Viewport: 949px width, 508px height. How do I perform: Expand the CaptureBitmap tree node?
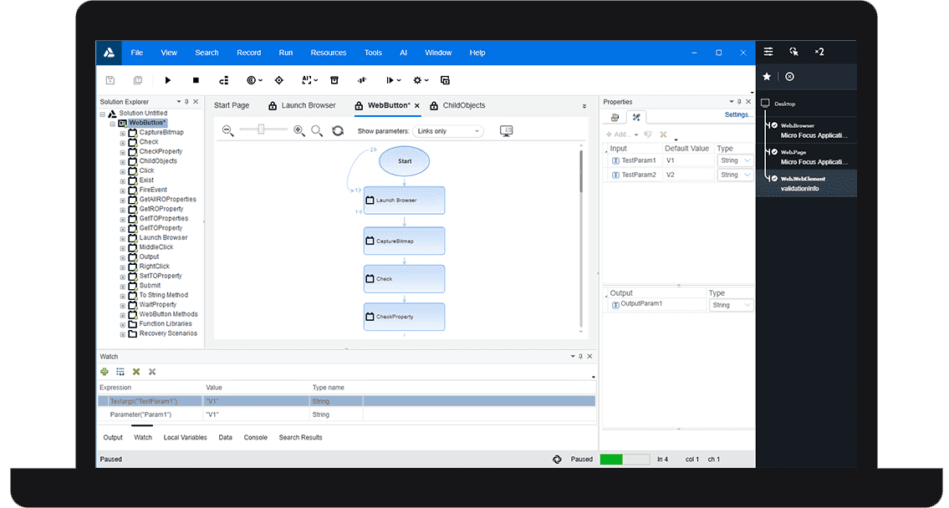point(123,133)
